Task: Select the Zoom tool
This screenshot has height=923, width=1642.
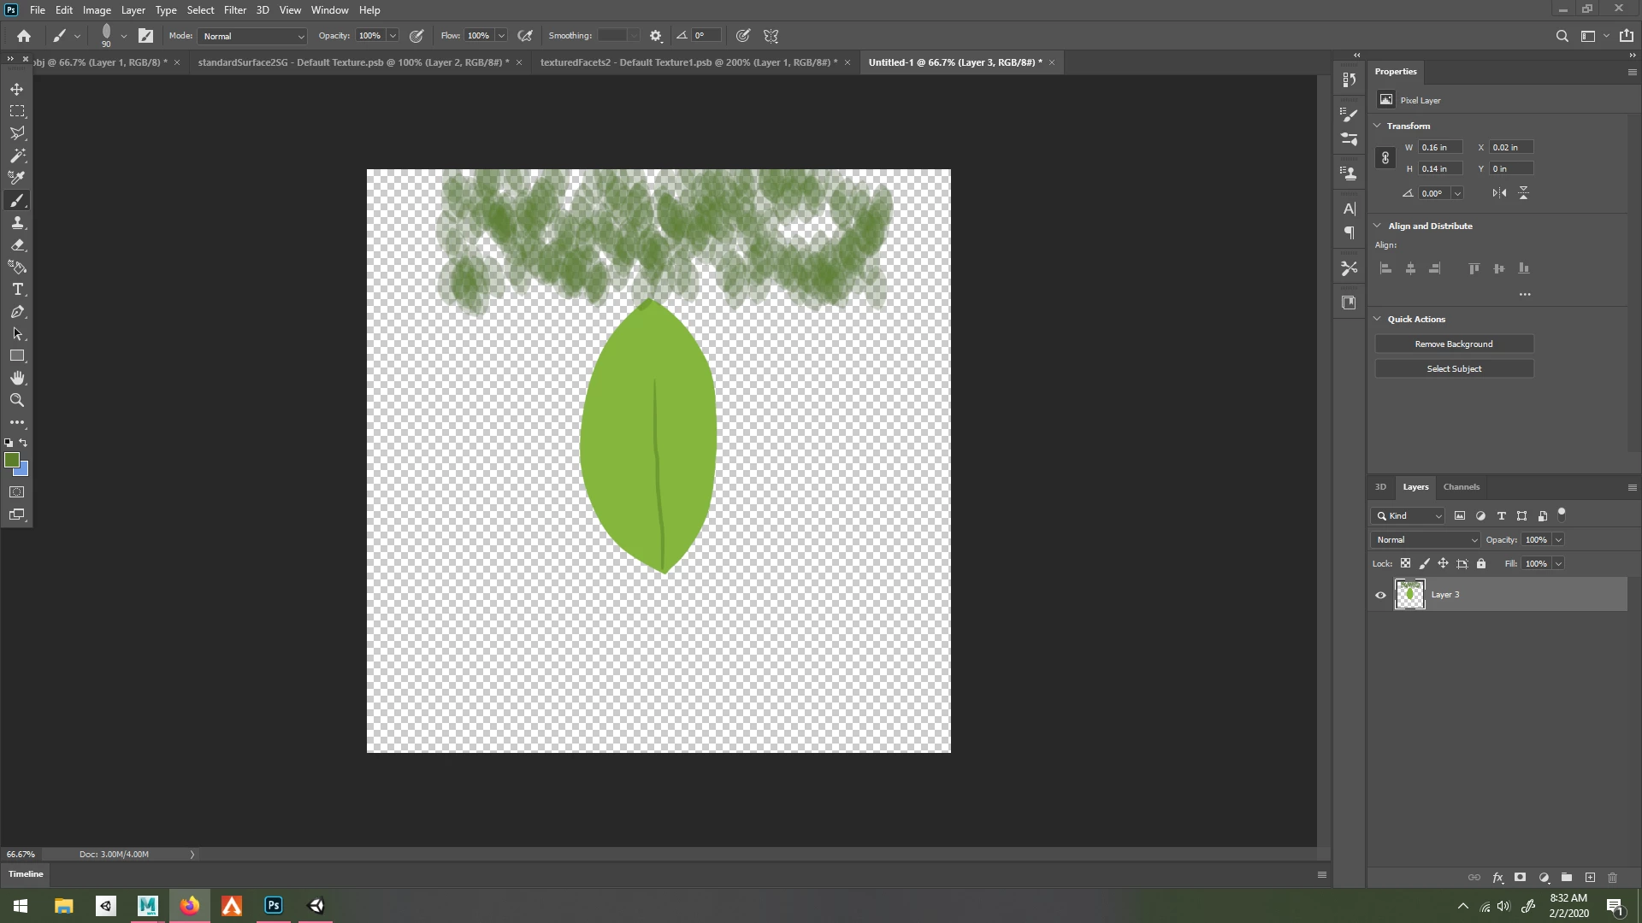Action: [x=17, y=400]
